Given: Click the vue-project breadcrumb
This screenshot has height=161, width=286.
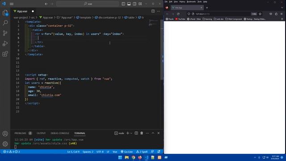Looking at the screenshot, I should tap(21, 17).
